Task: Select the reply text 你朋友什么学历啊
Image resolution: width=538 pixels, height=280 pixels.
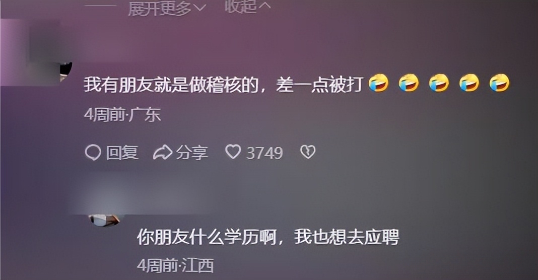Action: click(207, 237)
